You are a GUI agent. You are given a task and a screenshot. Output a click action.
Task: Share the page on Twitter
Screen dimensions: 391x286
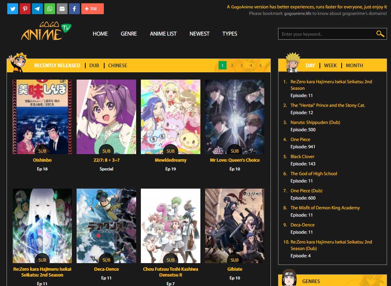tap(12, 8)
